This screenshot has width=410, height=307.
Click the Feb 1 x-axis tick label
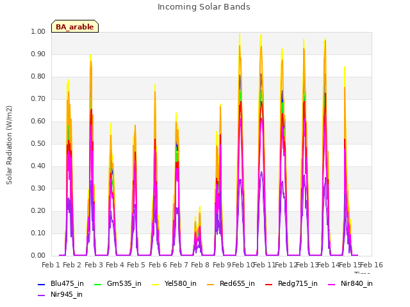51,265
